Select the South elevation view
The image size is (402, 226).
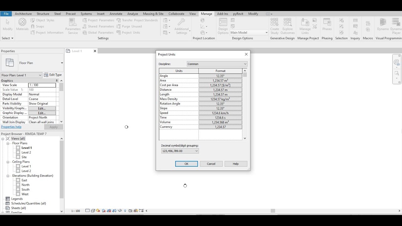tap(25, 190)
